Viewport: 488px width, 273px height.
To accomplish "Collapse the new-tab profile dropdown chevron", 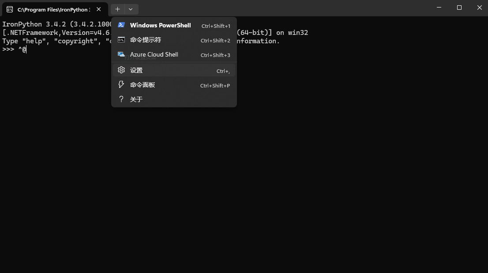I will [131, 9].
